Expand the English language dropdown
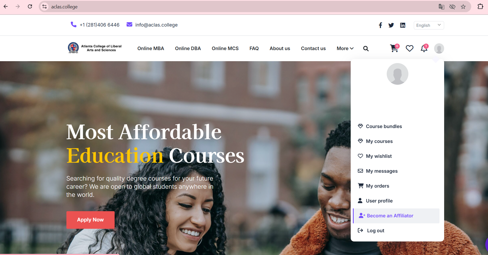This screenshot has width=488, height=255. pyautogui.click(x=429, y=25)
